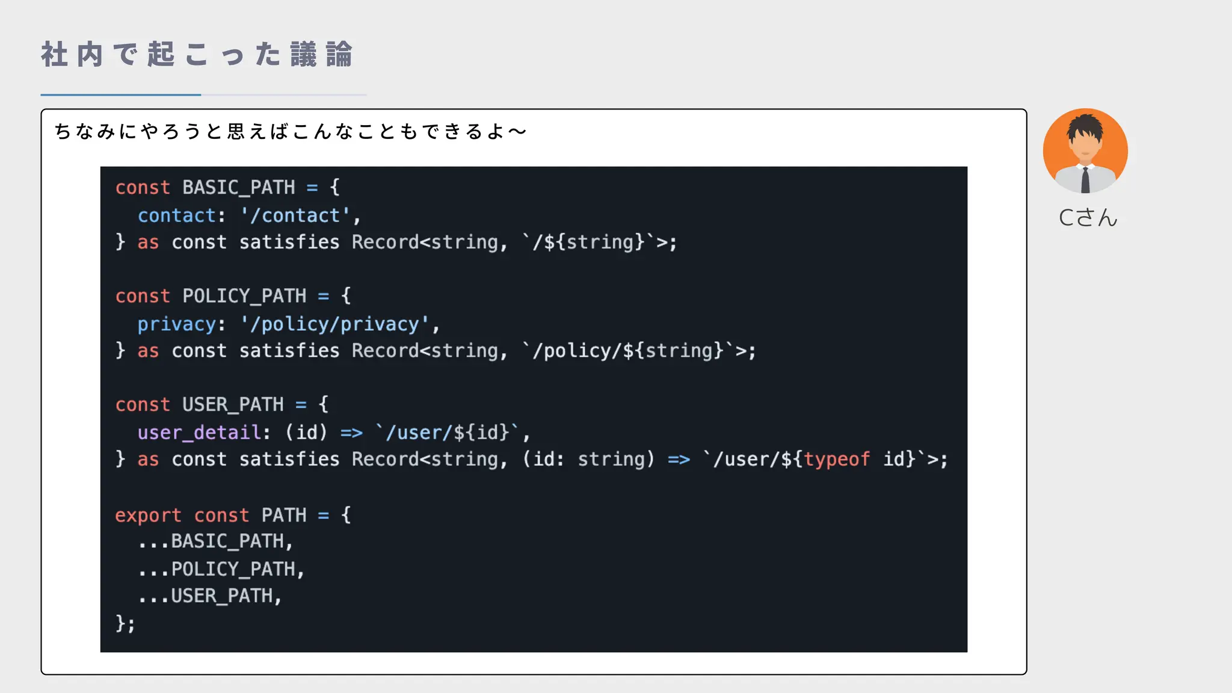Click the closing '};' at code end

[x=125, y=623]
